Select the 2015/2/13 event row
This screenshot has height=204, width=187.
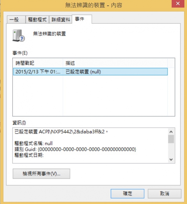click(90, 72)
